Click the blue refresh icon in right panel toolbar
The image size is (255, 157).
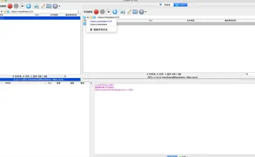(x=114, y=12)
